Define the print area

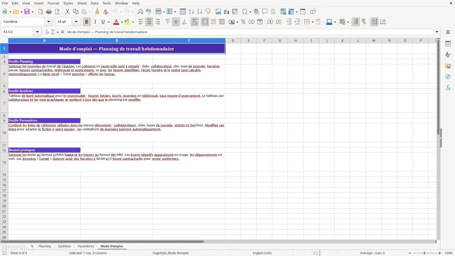pos(283,12)
